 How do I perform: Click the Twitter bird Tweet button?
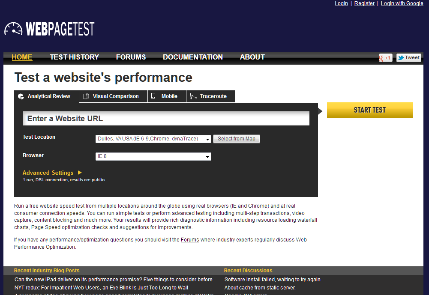(x=409, y=58)
